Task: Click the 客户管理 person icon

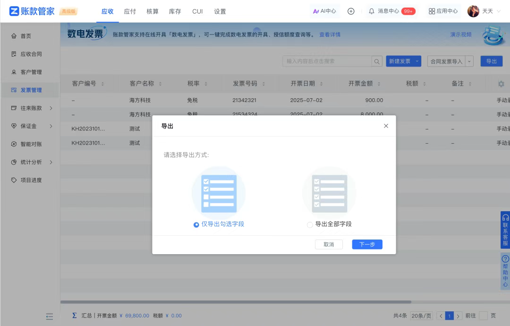Action: 14,72
